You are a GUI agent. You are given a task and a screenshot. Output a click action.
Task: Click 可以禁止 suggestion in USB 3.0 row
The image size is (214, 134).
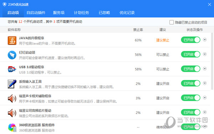pos(163,69)
